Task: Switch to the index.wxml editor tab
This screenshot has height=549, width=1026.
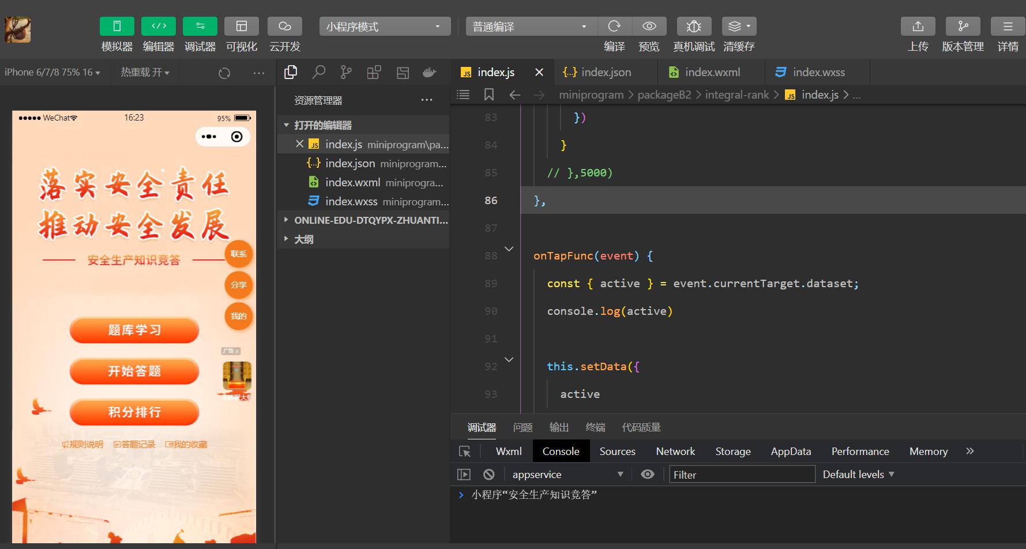Action: click(712, 72)
